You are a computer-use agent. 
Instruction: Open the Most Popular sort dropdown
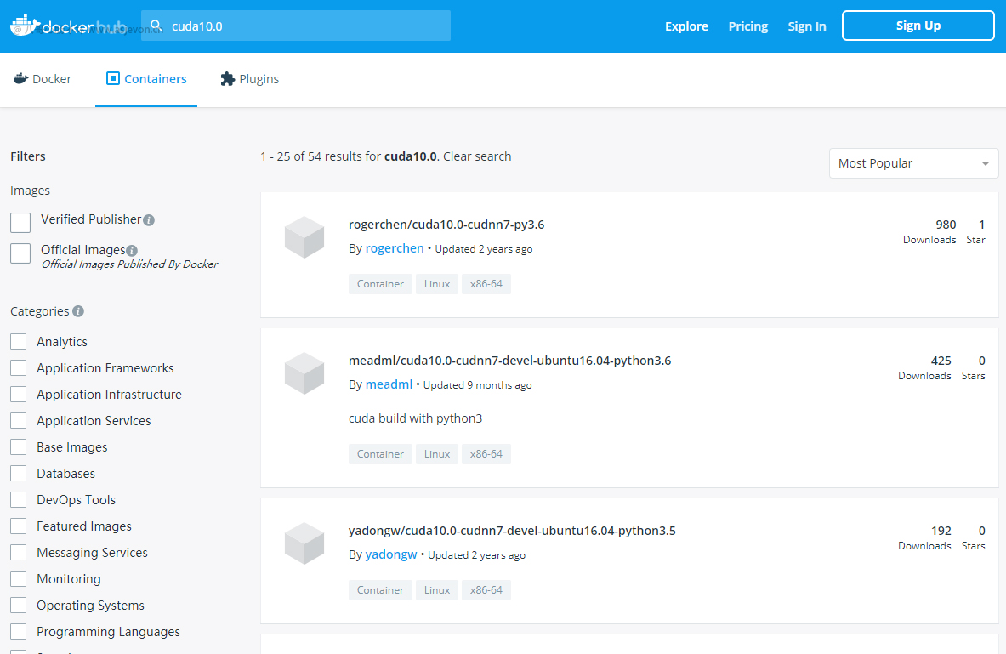click(913, 163)
